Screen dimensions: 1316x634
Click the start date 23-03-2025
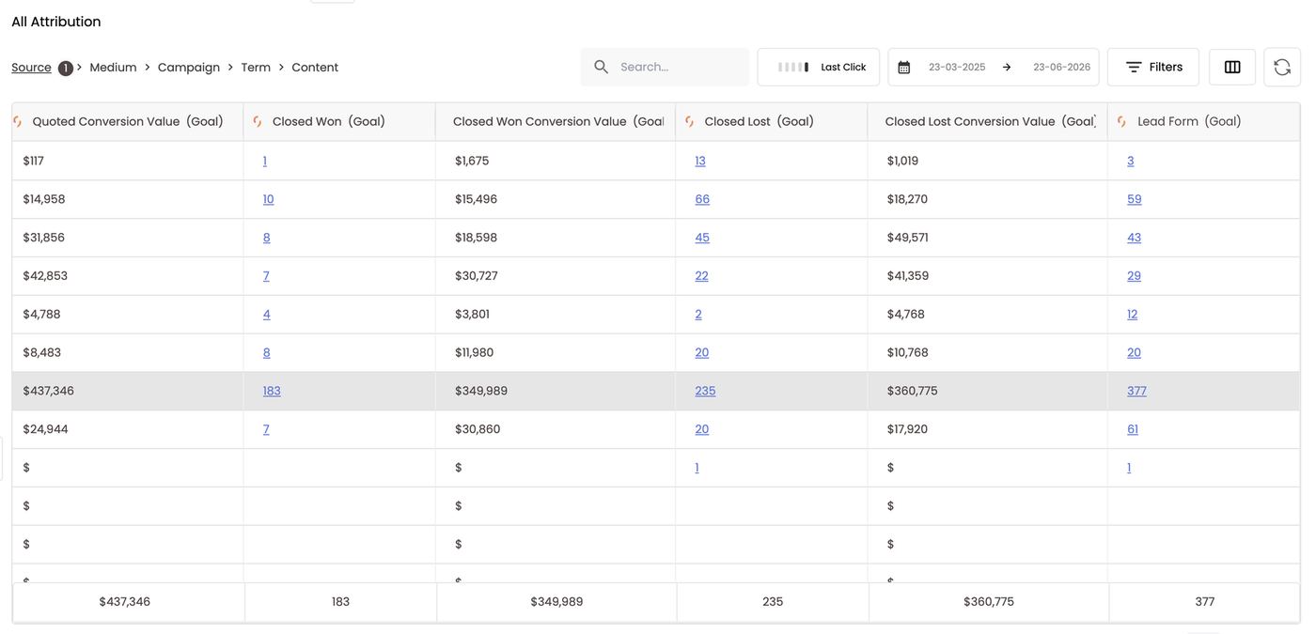[957, 68]
